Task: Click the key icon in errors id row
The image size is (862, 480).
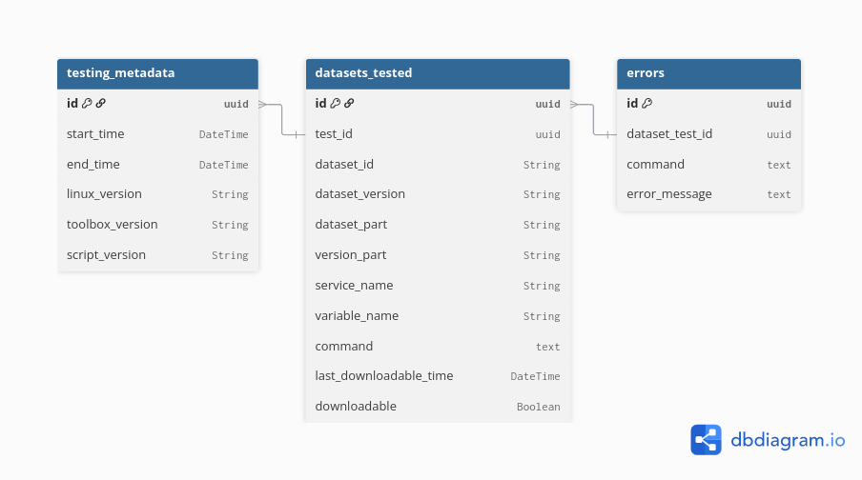Action: [646, 104]
